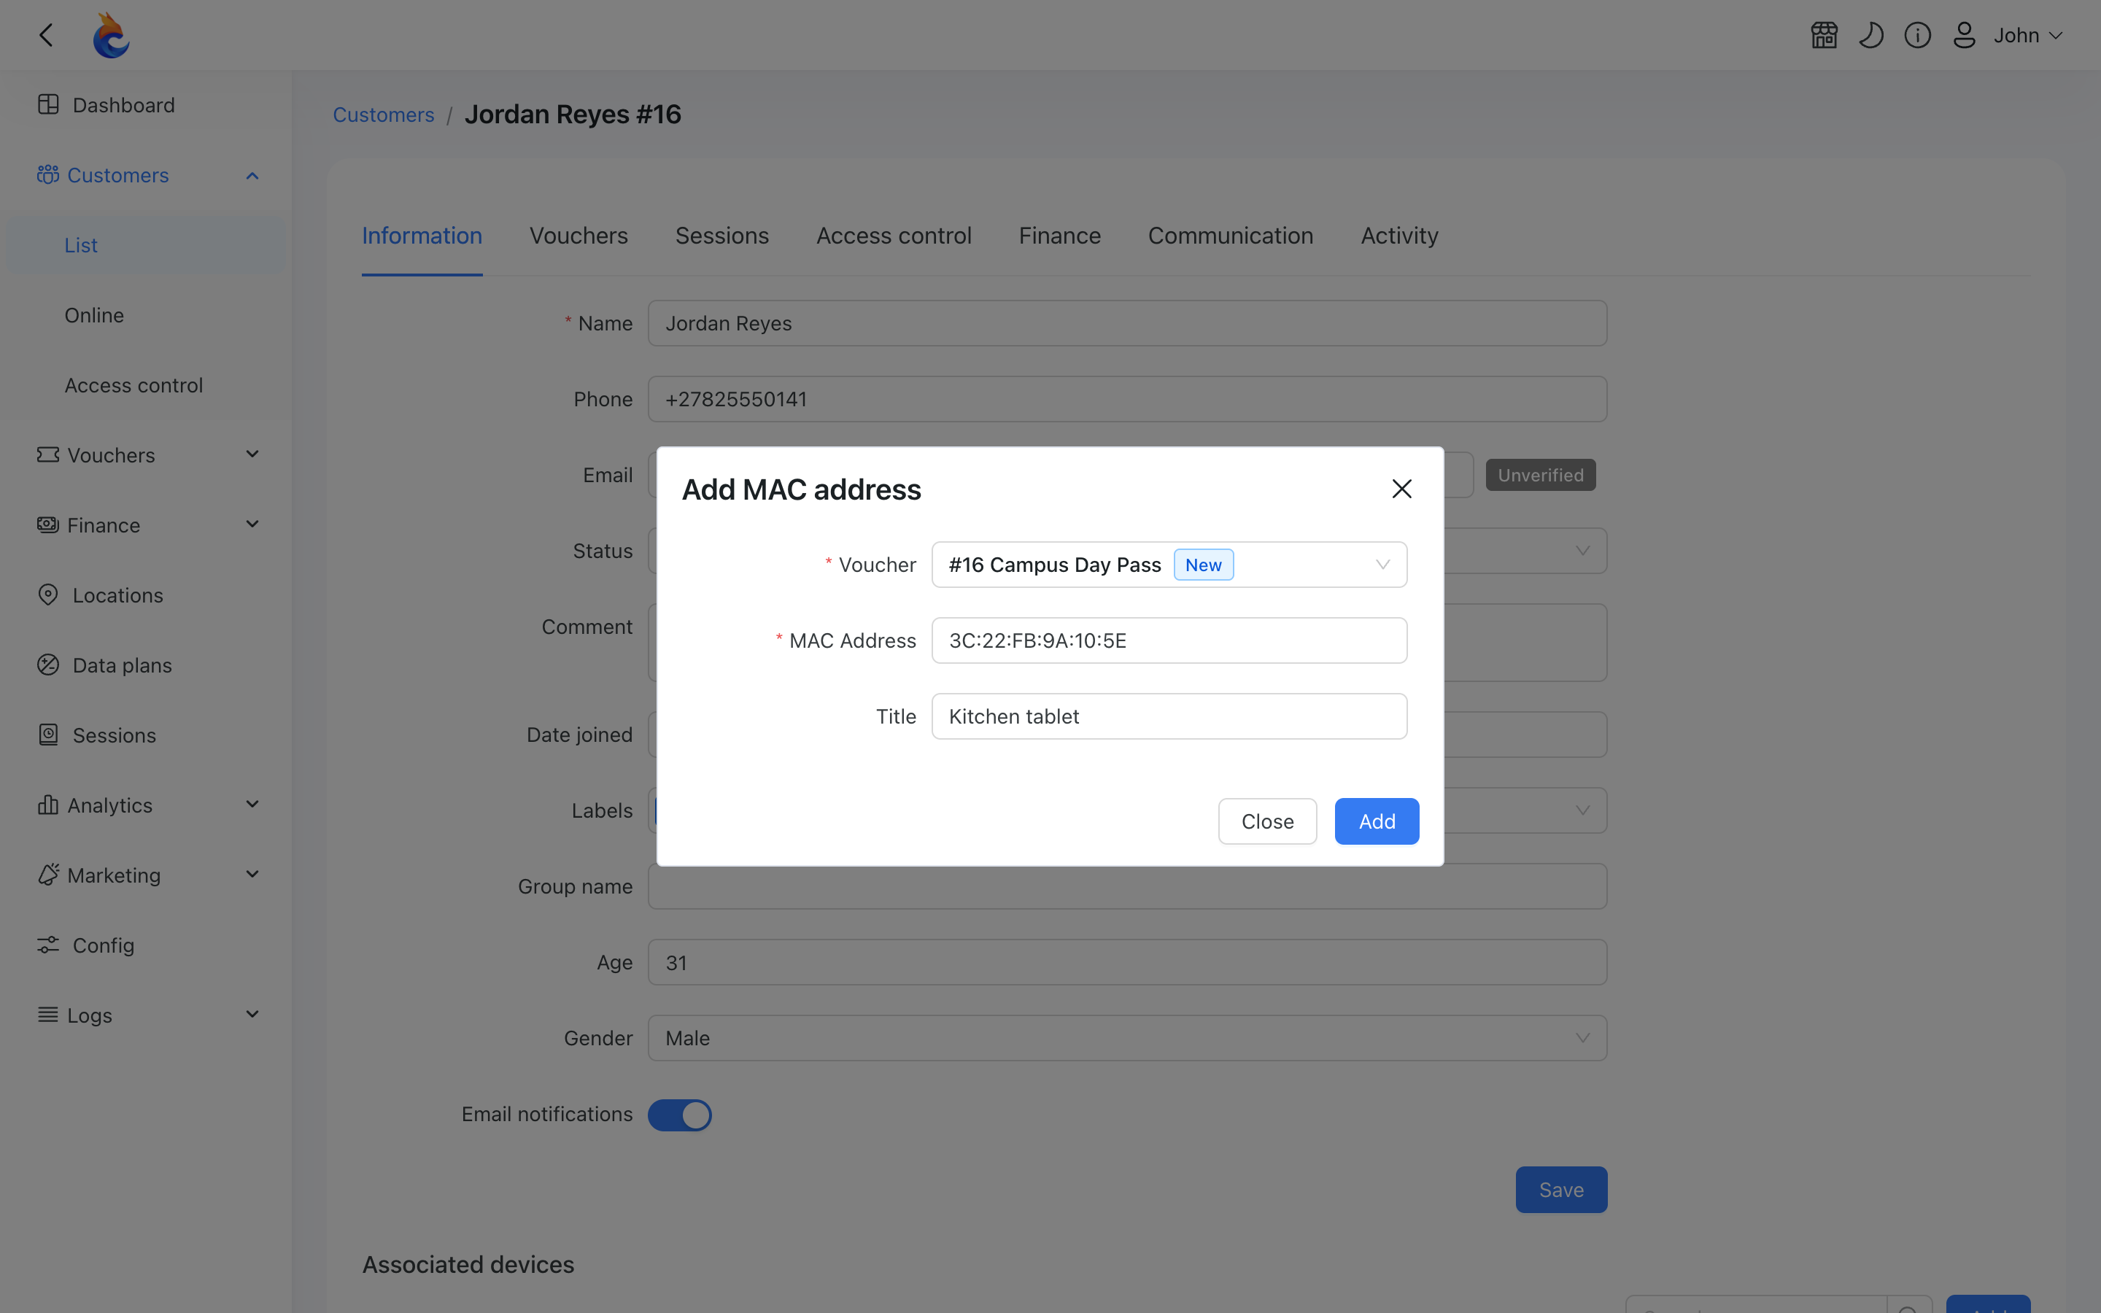
Task: Switch to the Sessions tab
Action: click(721, 236)
